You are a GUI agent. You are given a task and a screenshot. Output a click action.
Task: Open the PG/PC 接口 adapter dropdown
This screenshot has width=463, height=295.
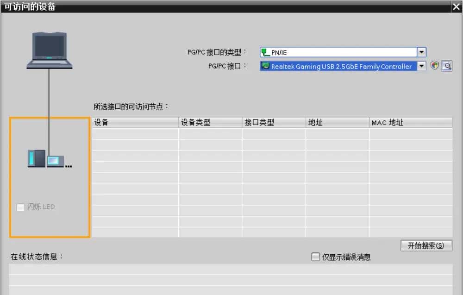point(421,66)
